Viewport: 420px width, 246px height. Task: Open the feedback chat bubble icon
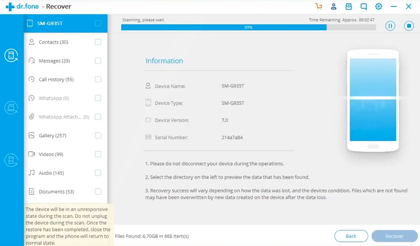363,6
